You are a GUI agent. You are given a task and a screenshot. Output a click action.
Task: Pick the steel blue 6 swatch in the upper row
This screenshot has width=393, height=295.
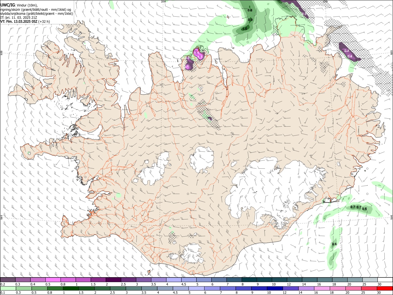coord(219,280)
